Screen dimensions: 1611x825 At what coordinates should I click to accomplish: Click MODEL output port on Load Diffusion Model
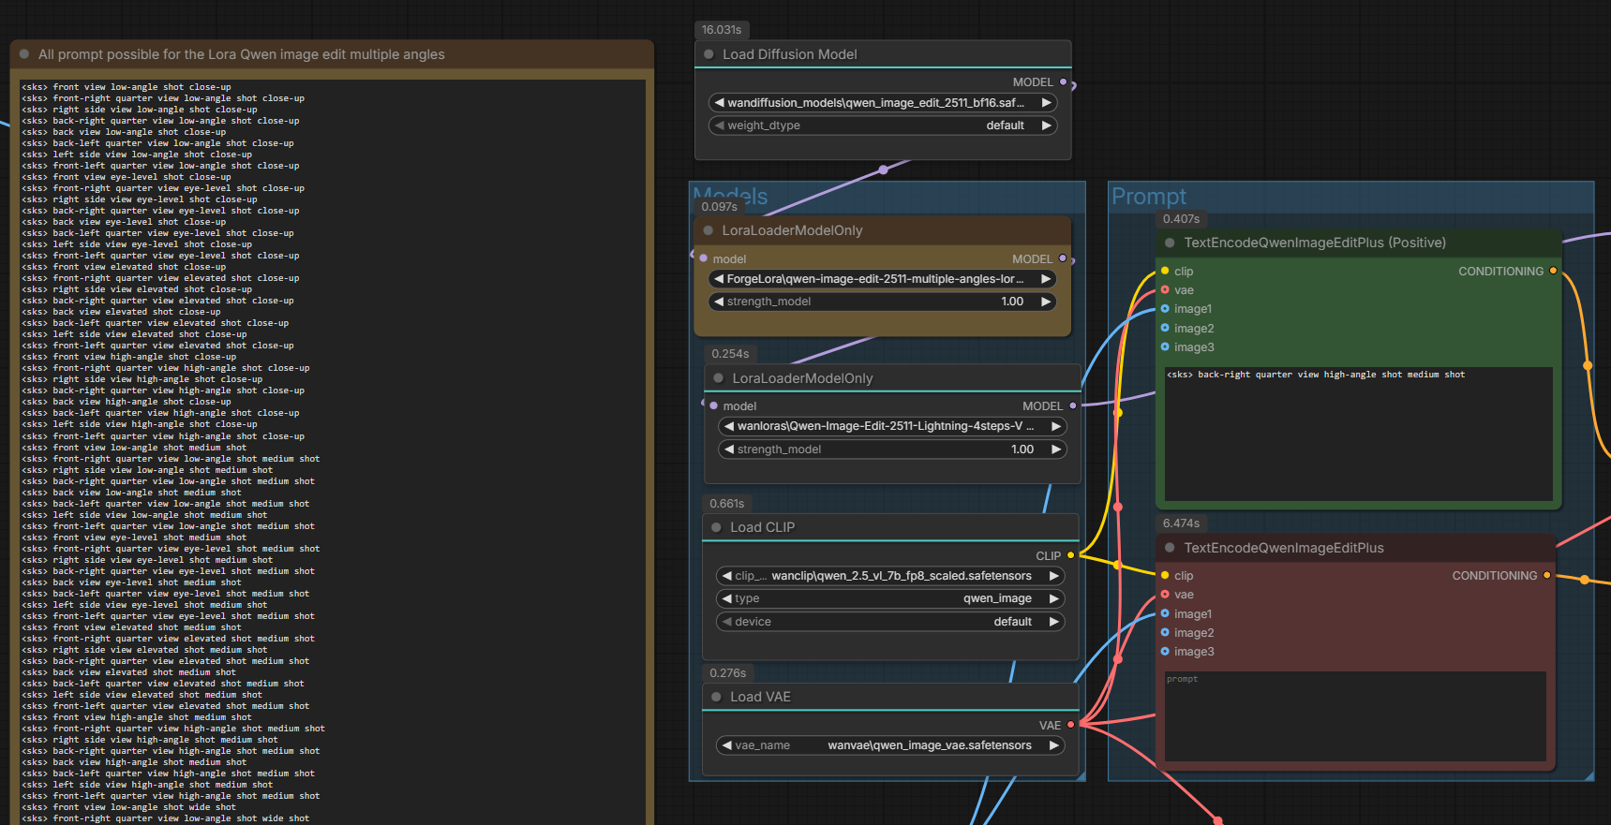pyautogui.click(x=1063, y=82)
